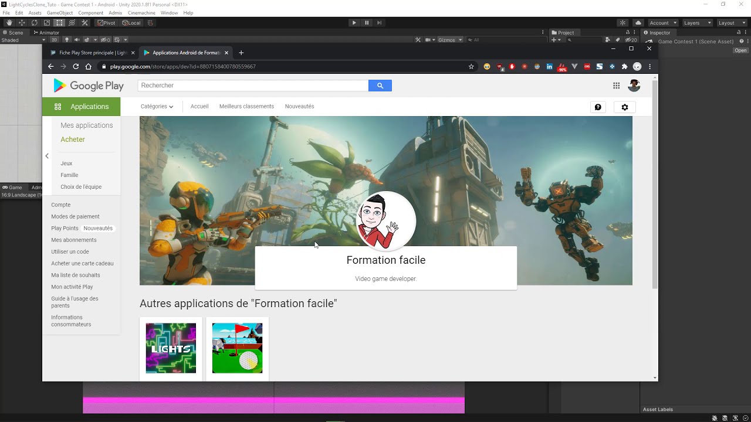
Task: Open Scene camera settings icon
Action: pos(429,40)
